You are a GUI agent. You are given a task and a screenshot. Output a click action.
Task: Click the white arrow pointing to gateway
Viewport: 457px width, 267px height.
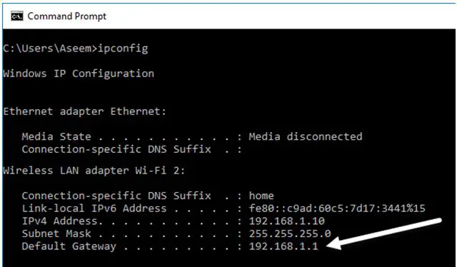(x=384, y=234)
